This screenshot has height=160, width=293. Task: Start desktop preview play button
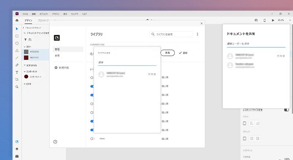pos(273,20)
